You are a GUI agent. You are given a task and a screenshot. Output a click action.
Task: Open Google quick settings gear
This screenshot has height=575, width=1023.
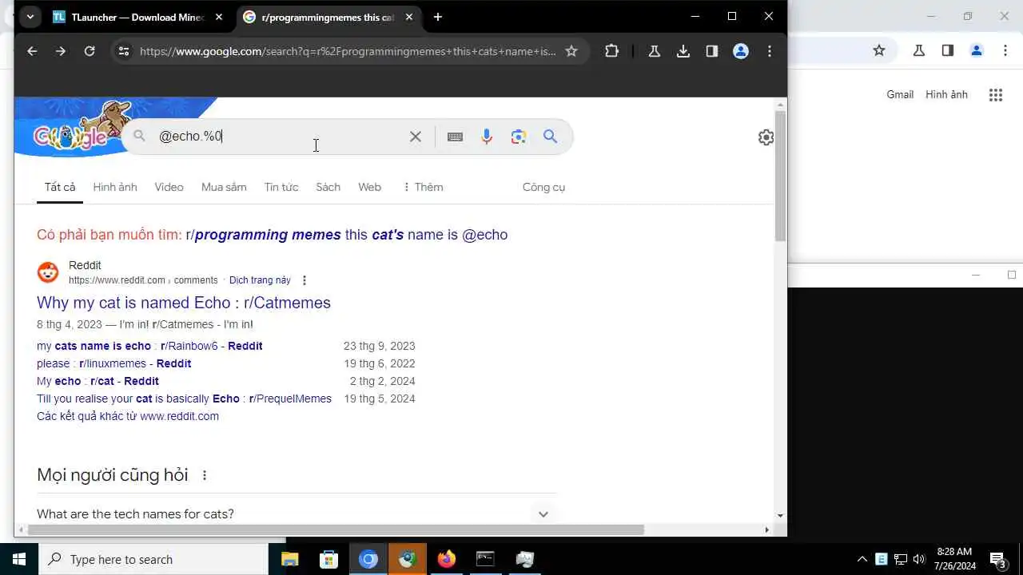766,137
